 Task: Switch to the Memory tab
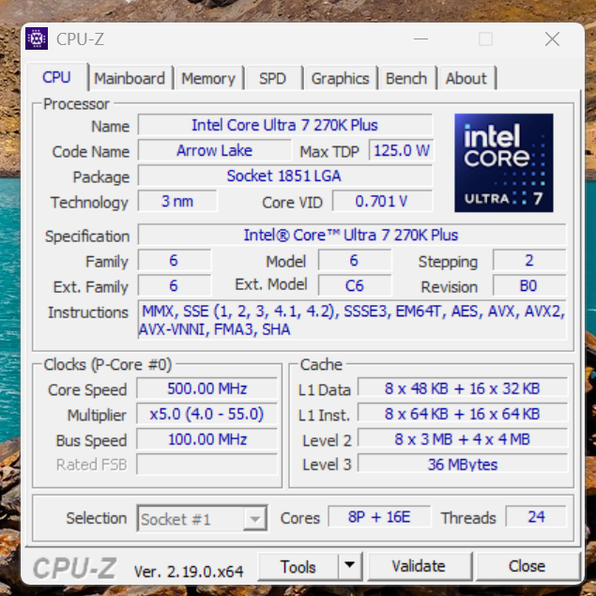coord(208,78)
